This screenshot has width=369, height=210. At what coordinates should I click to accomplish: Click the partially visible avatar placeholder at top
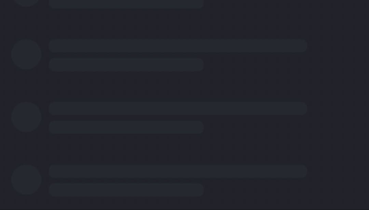pos(26,2)
